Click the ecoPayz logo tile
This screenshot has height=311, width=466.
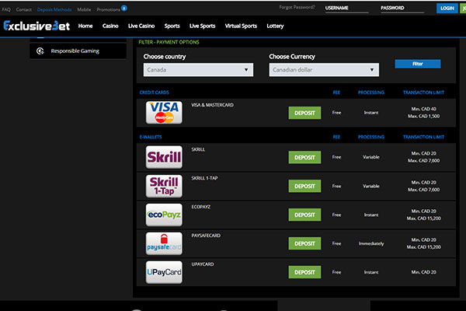164,215
